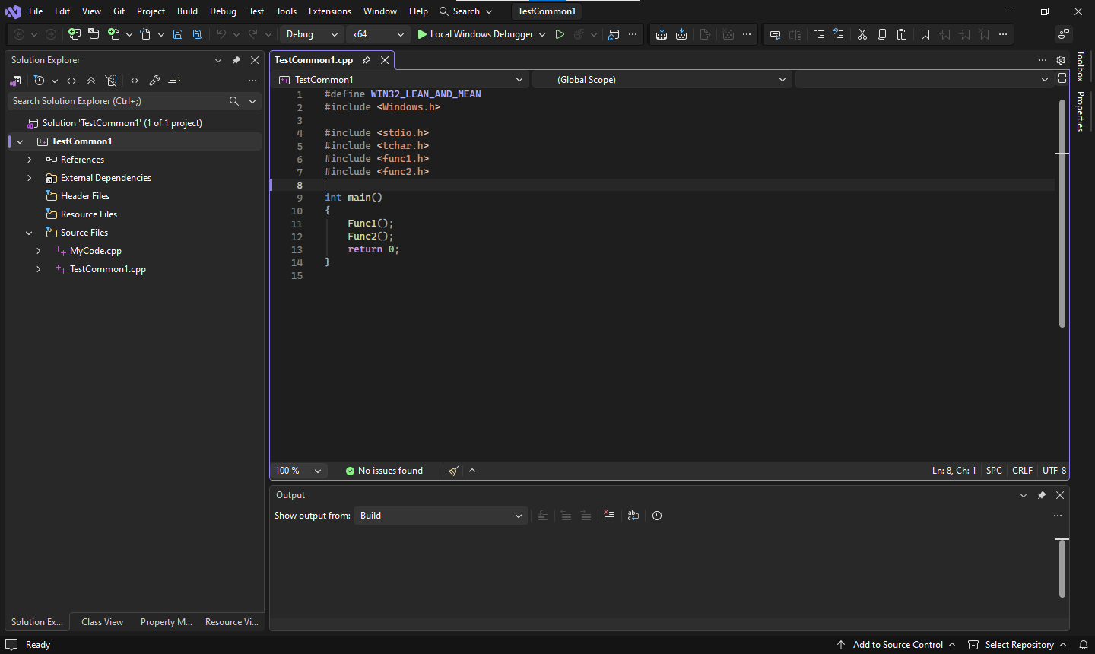Toggle word wrap in Output panel
This screenshot has width=1095, height=654.
(633, 516)
